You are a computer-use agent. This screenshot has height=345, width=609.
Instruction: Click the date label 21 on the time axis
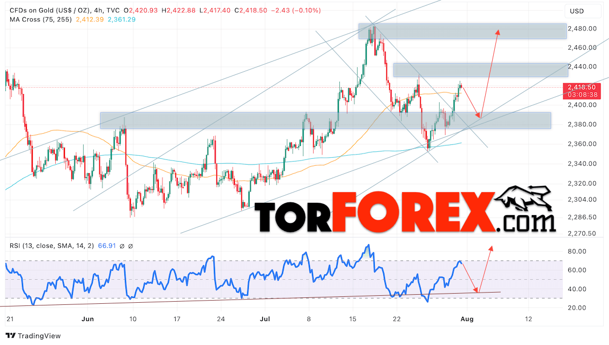(10, 319)
